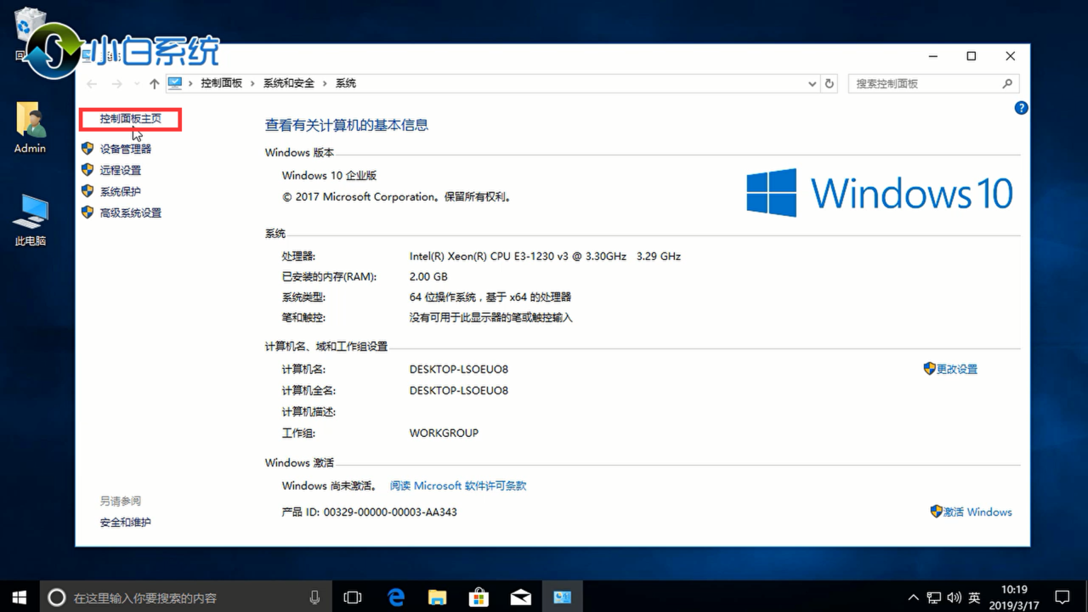The width and height of the screenshot is (1088, 612).
Task: Open the Windows Start menu
Action: pos(19,598)
